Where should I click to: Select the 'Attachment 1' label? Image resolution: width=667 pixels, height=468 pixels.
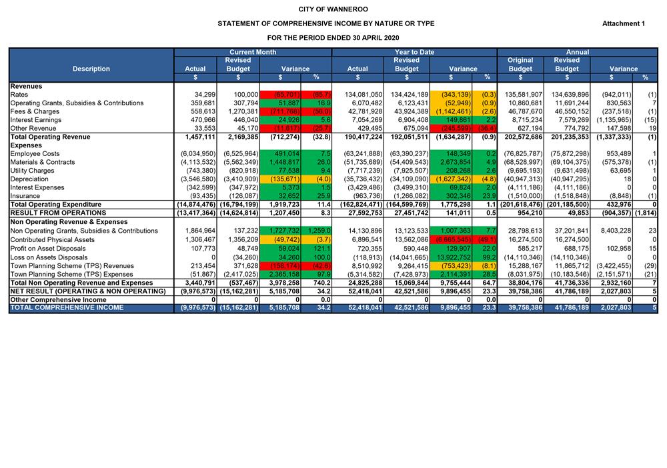623,24
